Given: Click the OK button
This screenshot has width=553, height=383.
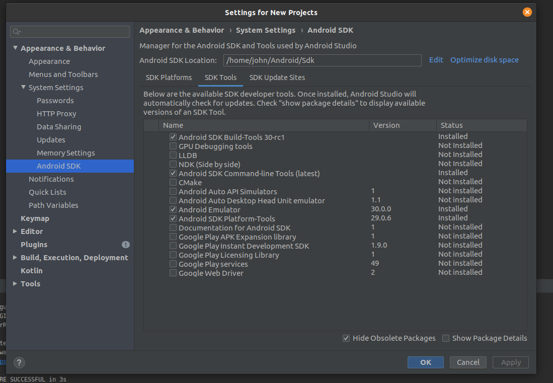Looking at the screenshot, I should pos(425,362).
